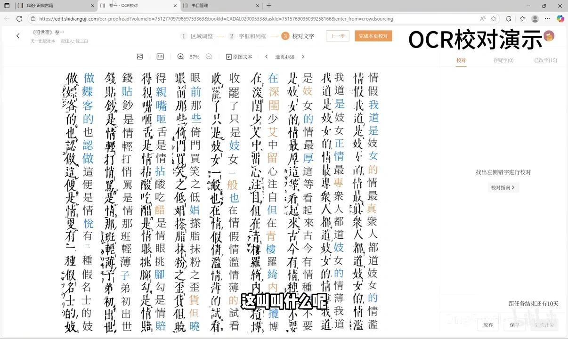
Task: Select the 存疑字(0) tab
Action: [503, 60]
